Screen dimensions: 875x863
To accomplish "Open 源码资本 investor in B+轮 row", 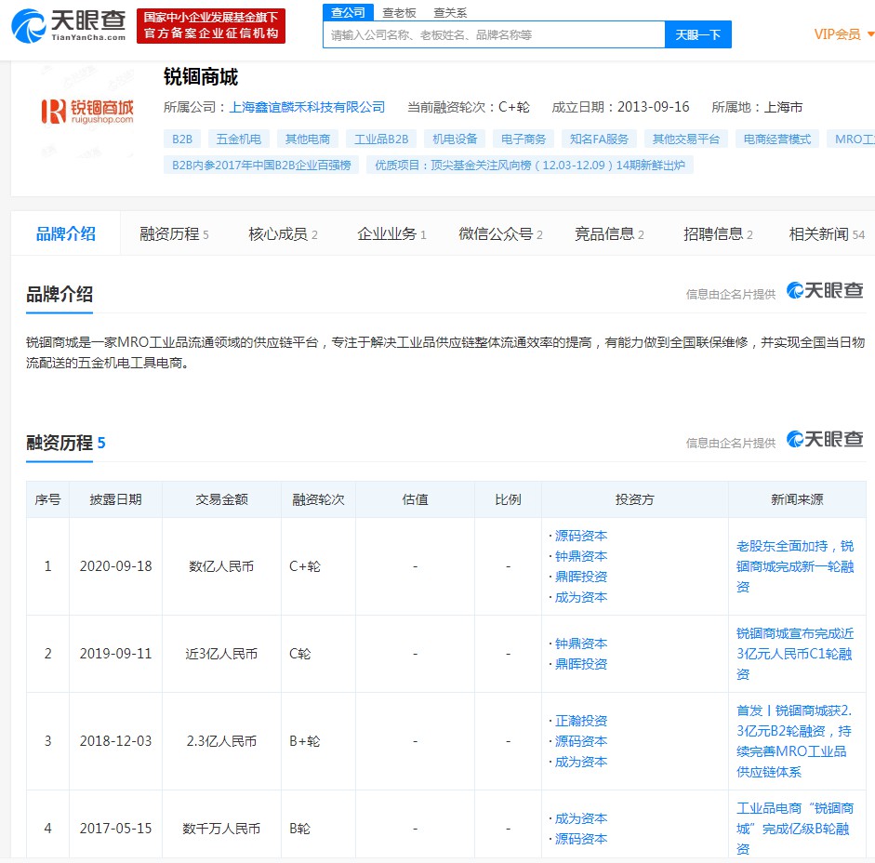I will (581, 741).
